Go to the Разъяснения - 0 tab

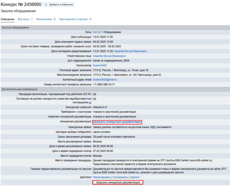coord(46,19)
